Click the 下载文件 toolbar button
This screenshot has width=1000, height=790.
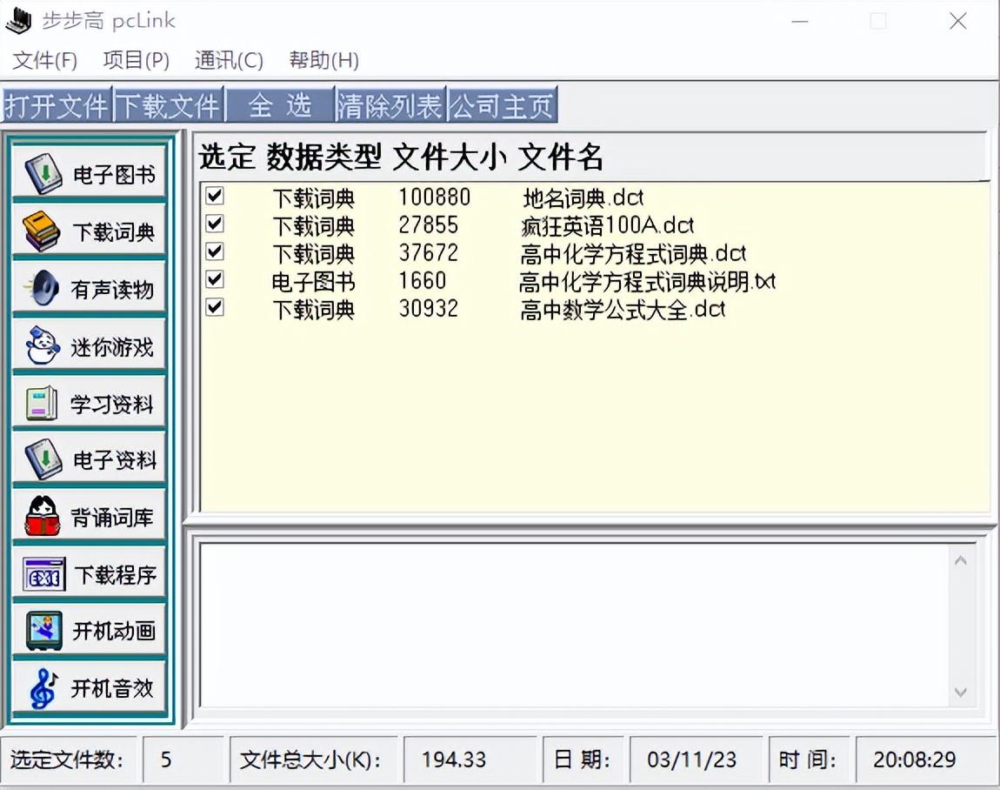coord(169,104)
